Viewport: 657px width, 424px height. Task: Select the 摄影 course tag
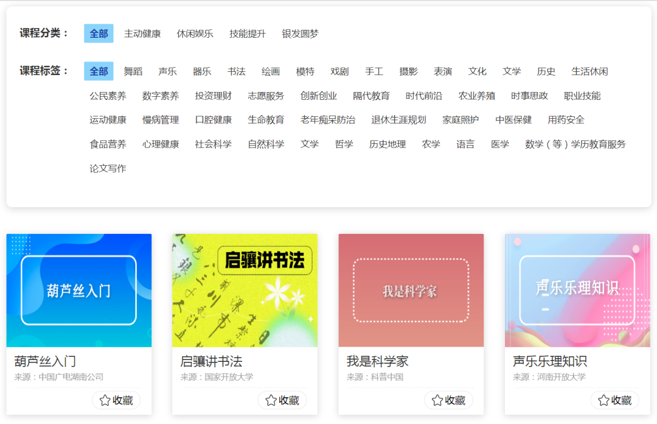tap(408, 71)
